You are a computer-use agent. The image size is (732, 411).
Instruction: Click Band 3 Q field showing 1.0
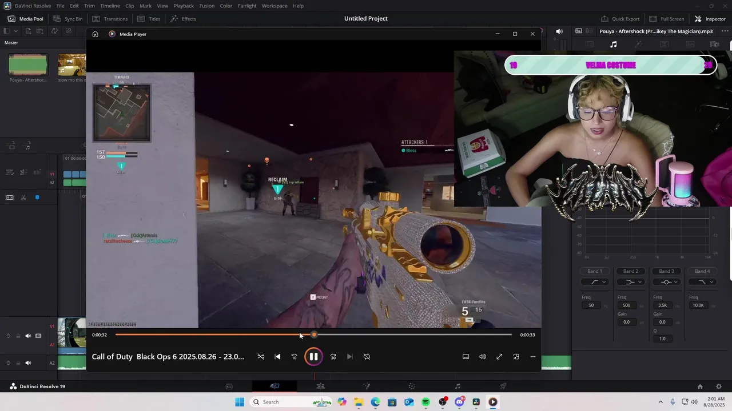(x=662, y=339)
